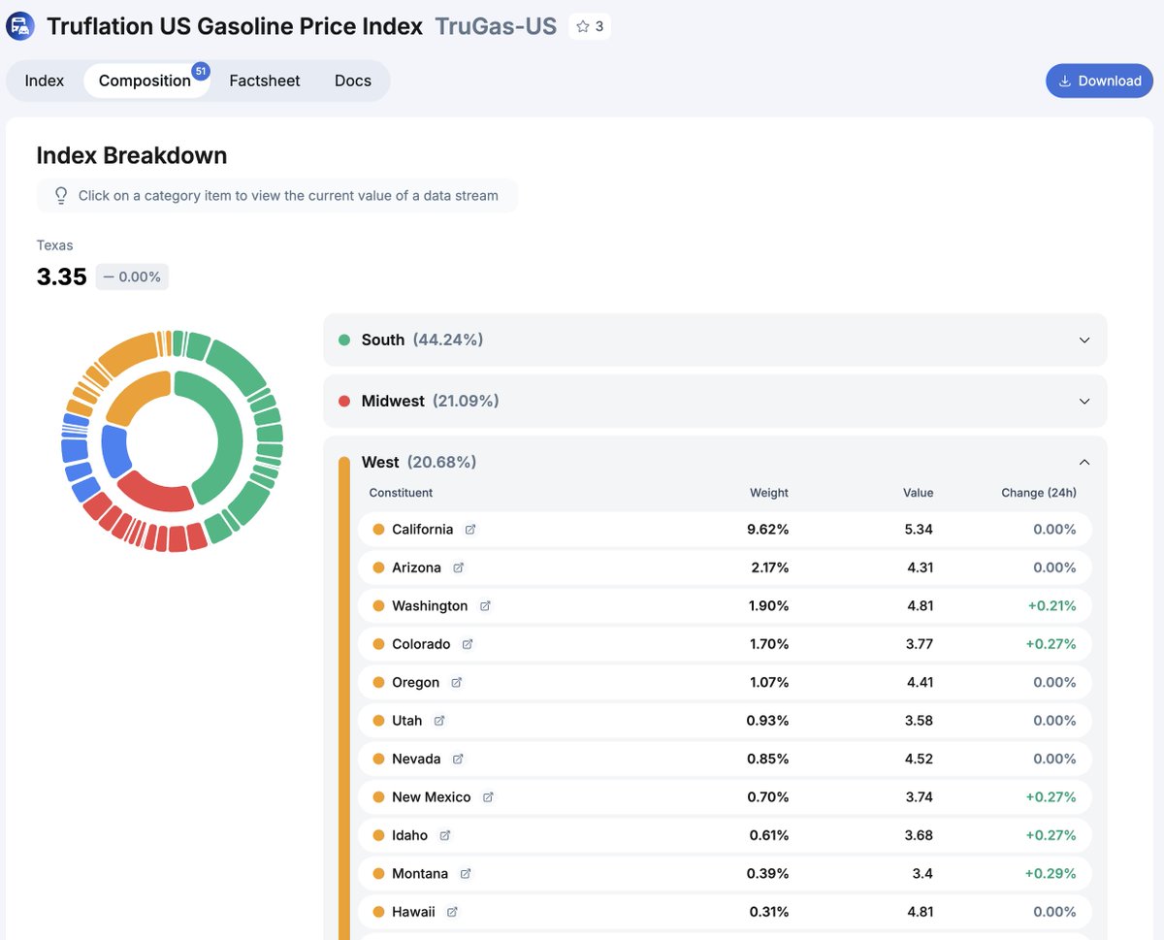The image size is (1164, 940).
Task: Click the green color dot beside South
Action: click(x=346, y=340)
